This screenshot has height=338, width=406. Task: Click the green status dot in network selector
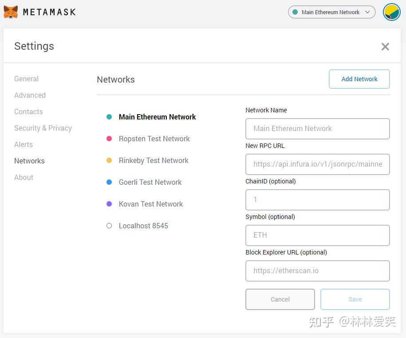point(295,12)
